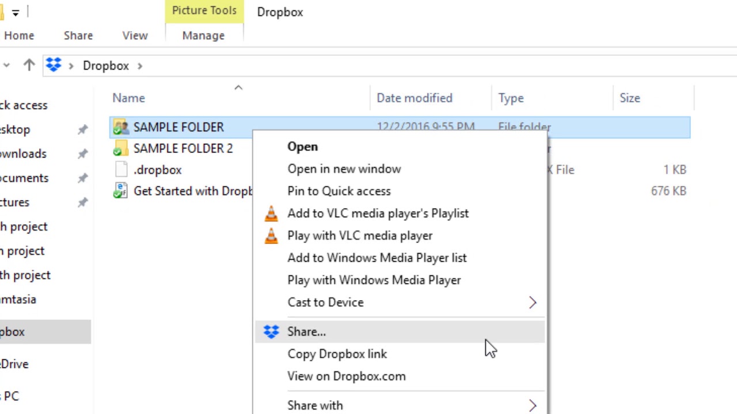Image resolution: width=737 pixels, height=414 pixels.
Task: Select Downloads in navigation pane
Action: 23,154
